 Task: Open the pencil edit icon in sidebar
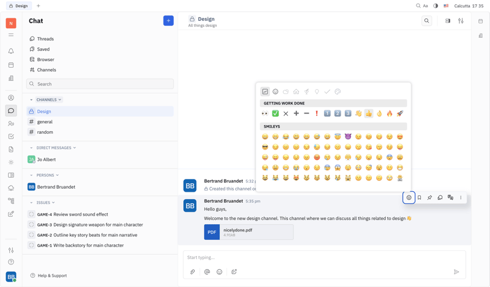[x=11, y=214]
